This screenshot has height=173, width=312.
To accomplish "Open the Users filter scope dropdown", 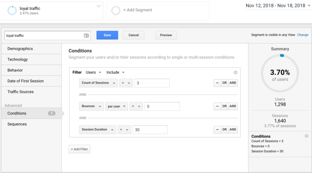I will pos(93,72).
